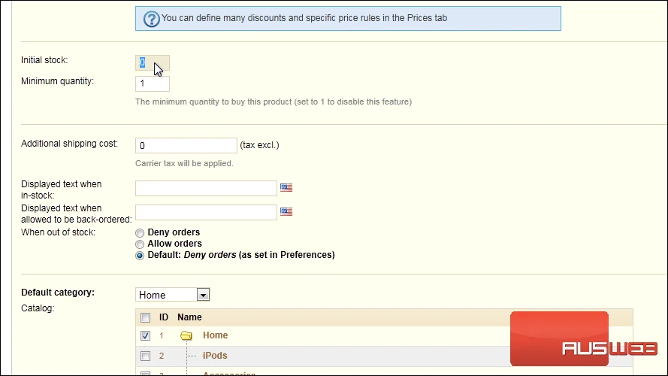Select the Allow orders radio option
Viewport: 668px width, 376px height.
click(140, 244)
